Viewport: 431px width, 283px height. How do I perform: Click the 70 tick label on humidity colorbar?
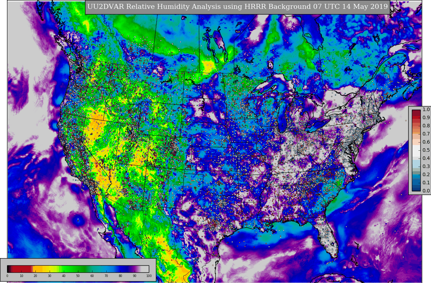(106, 276)
